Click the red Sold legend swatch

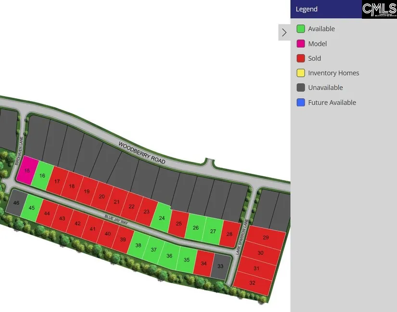pyautogui.click(x=301, y=58)
